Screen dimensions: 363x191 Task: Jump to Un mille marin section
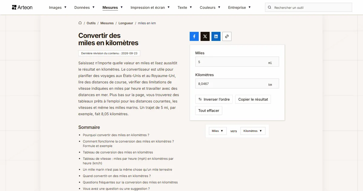click(127, 169)
